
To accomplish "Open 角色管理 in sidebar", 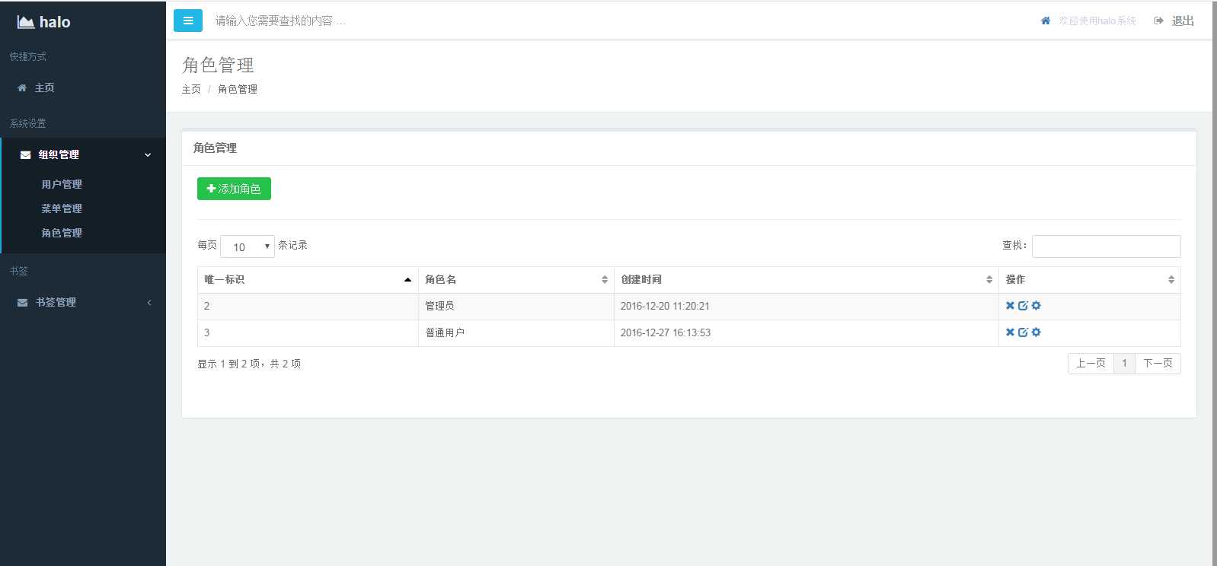I will 62,233.
